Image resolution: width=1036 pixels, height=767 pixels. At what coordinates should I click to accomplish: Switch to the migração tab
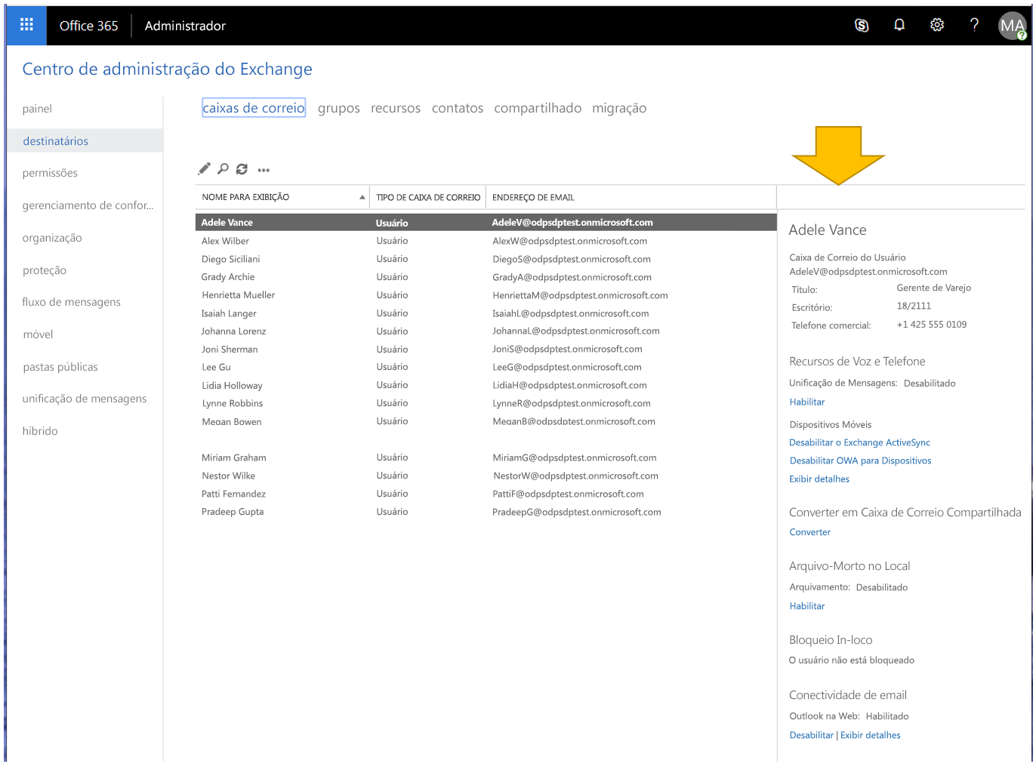coord(619,108)
